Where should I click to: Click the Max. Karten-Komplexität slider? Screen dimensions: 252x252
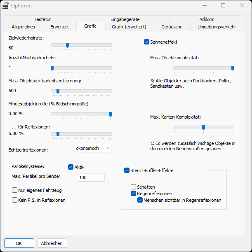(x=203, y=128)
